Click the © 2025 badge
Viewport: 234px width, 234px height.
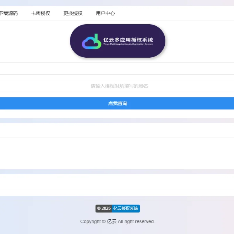104,209
